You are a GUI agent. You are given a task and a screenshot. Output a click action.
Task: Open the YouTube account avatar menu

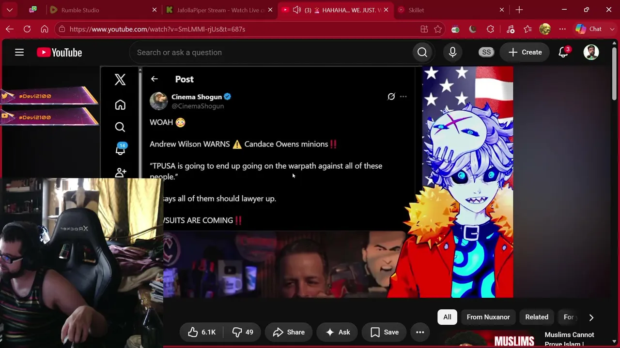pos(591,52)
